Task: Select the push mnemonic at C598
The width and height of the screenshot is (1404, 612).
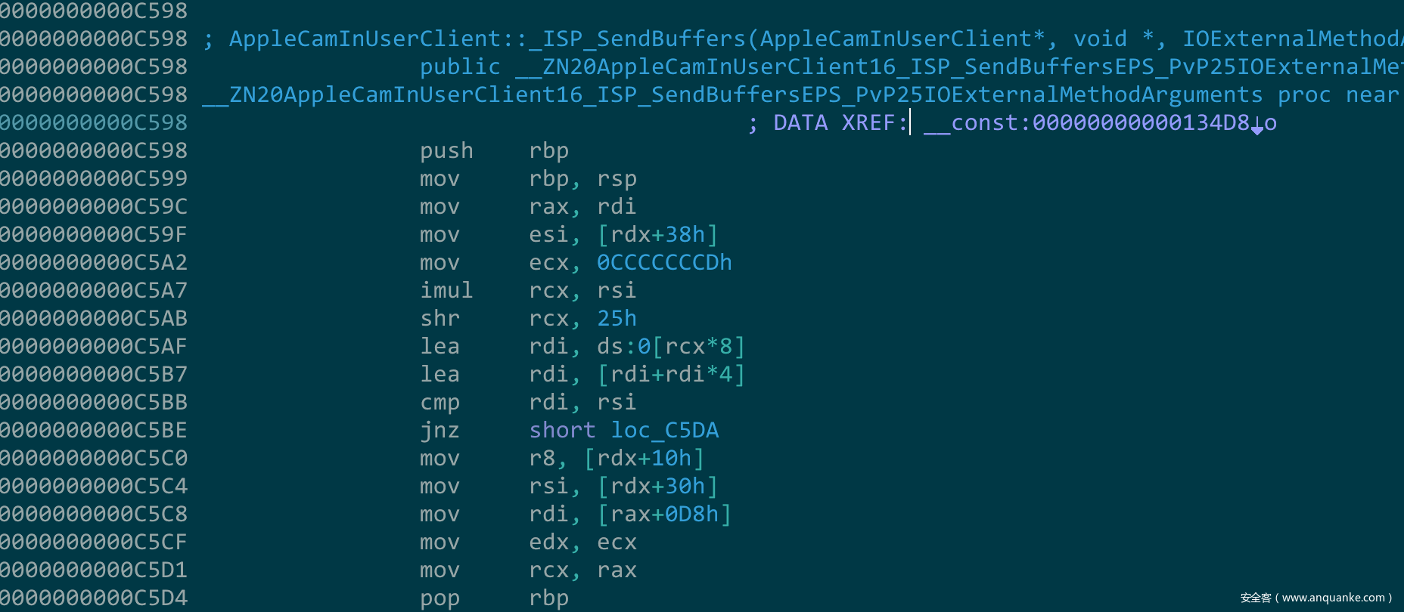Action: click(446, 151)
